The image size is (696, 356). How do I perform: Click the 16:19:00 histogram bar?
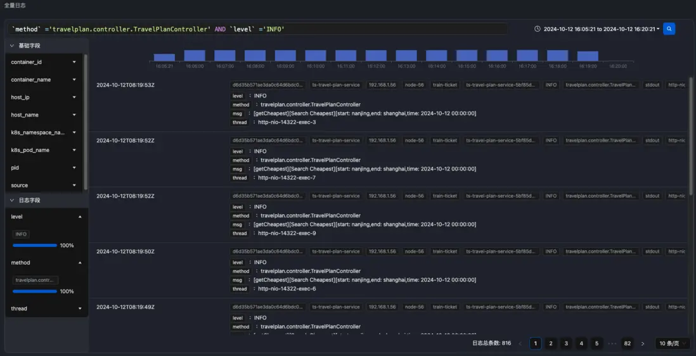coord(588,56)
